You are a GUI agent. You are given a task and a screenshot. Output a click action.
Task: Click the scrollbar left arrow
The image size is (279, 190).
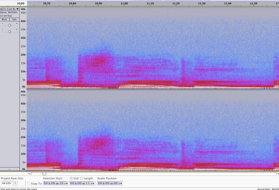click(x=29, y=174)
